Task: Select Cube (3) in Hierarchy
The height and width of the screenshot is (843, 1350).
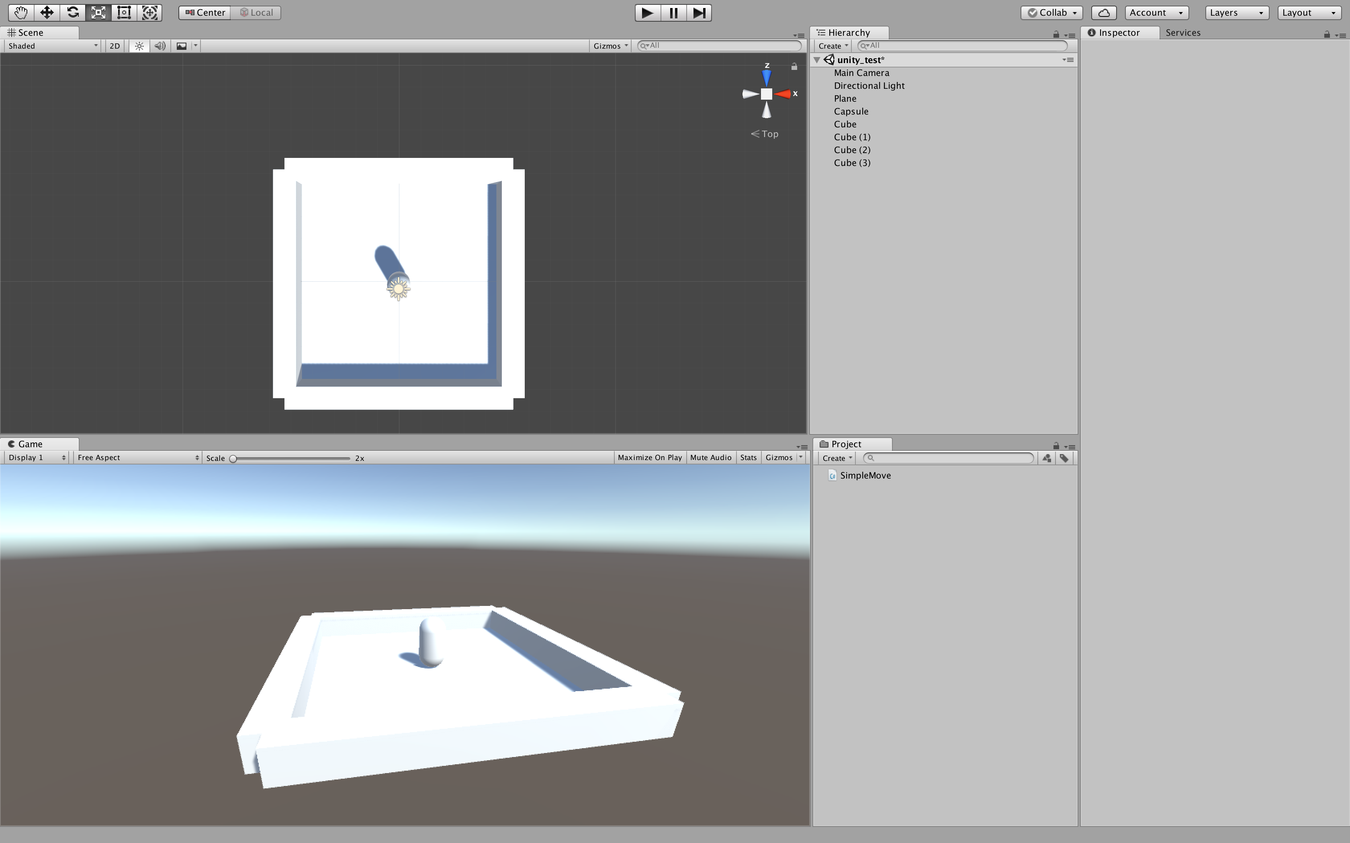Action: click(852, 163)
